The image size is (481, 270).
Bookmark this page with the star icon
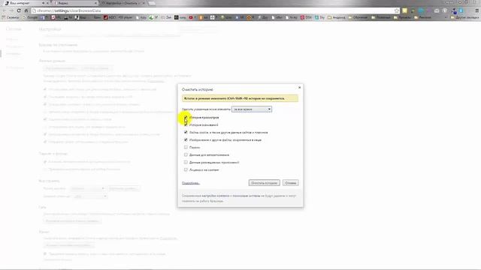(x=397, y=10)
